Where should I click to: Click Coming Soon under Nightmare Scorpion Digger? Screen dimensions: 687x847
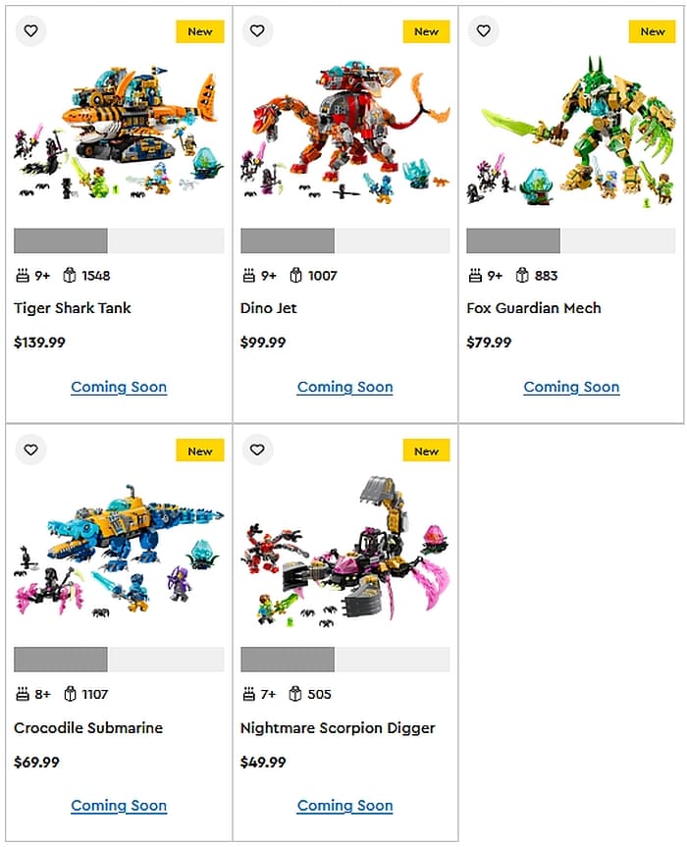pyautogui.click(x=345, y=806)
